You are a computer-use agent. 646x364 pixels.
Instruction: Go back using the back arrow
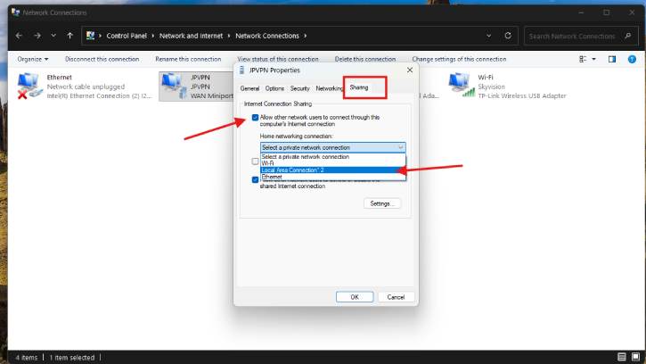pos(19,36)
